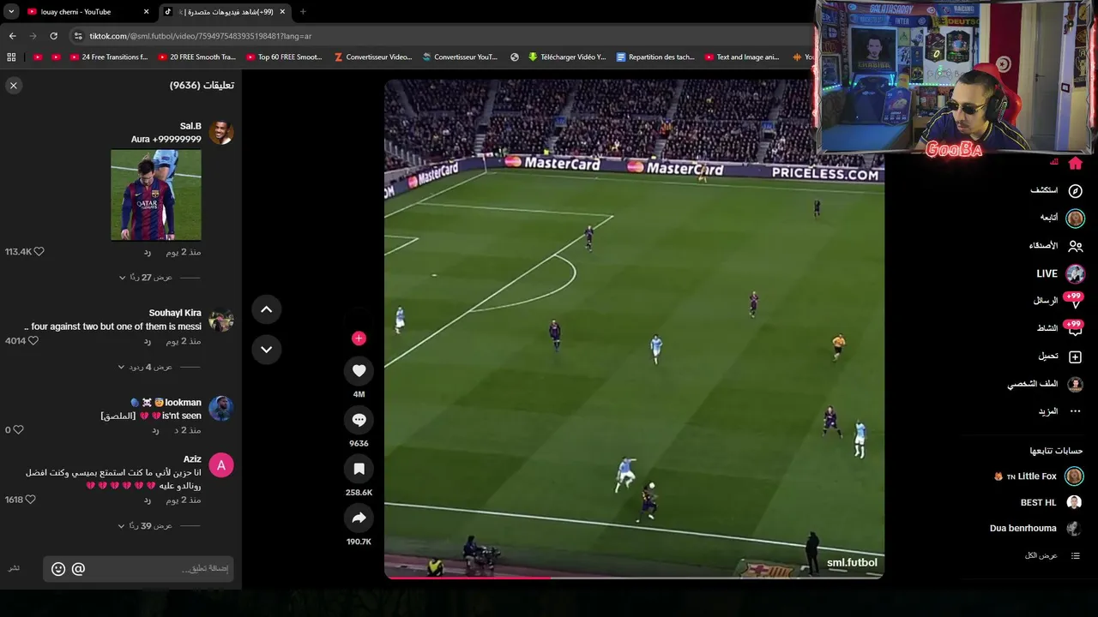This screenshot has height=617, width=1098.
Task: Open 'Repartition des tach...' bookmark
Action: pos(655,57)
